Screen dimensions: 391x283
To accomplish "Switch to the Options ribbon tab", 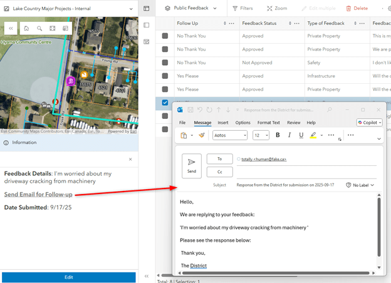I will pos(243,123).
